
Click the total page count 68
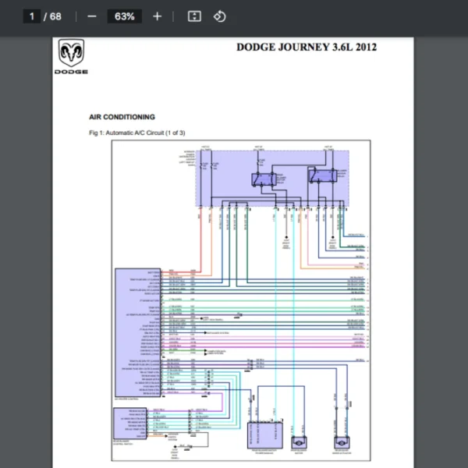pyautogui.click(x=56, y=16)
